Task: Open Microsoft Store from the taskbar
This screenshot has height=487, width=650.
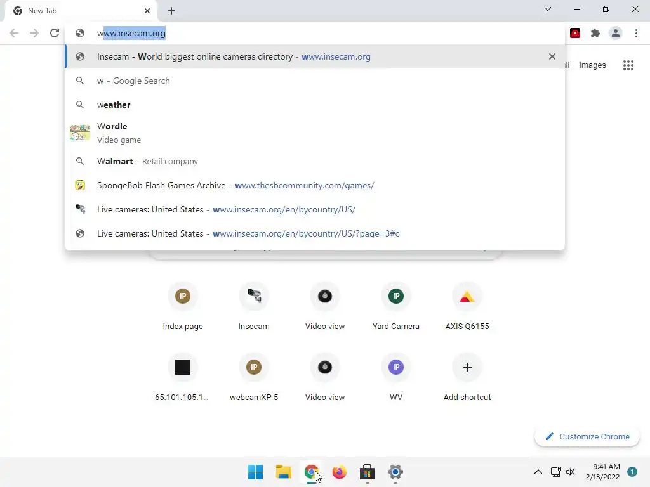Action: point(368,472)
